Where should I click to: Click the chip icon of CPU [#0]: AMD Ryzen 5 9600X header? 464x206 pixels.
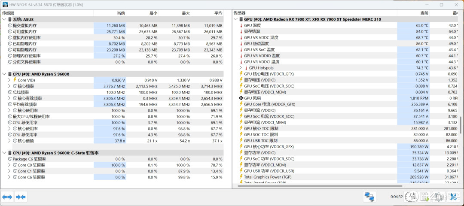(10, 74)
